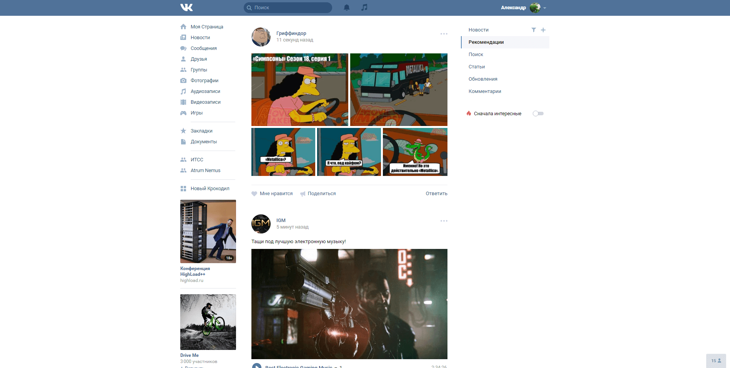730x368 pixels.
Task: Click the note icon beside Аудиозаписи
Action: coord(183,91)
